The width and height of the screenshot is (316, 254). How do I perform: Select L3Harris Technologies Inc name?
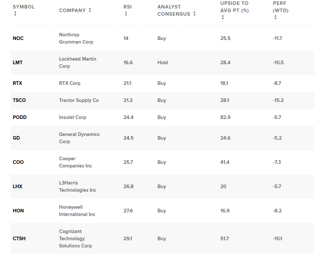(x=77, y=186)
